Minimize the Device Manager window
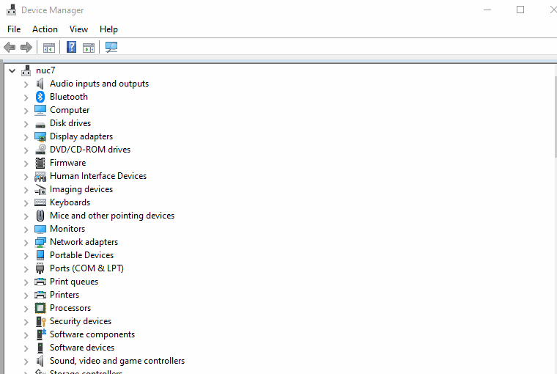Viewport: 557px width, 374px height. click(487, 10)
